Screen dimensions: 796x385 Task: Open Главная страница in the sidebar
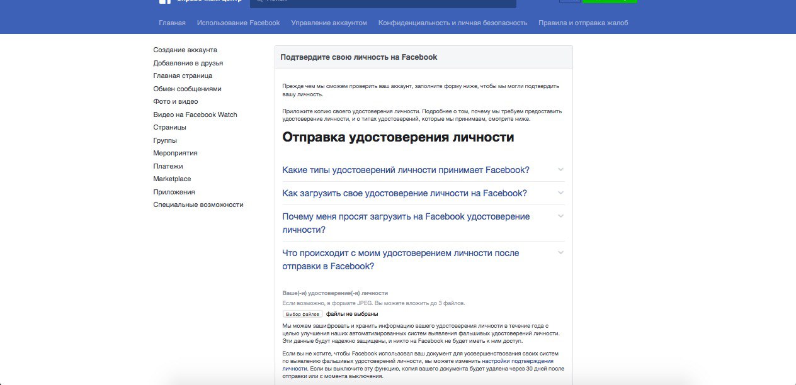click(x=183, y=75)
